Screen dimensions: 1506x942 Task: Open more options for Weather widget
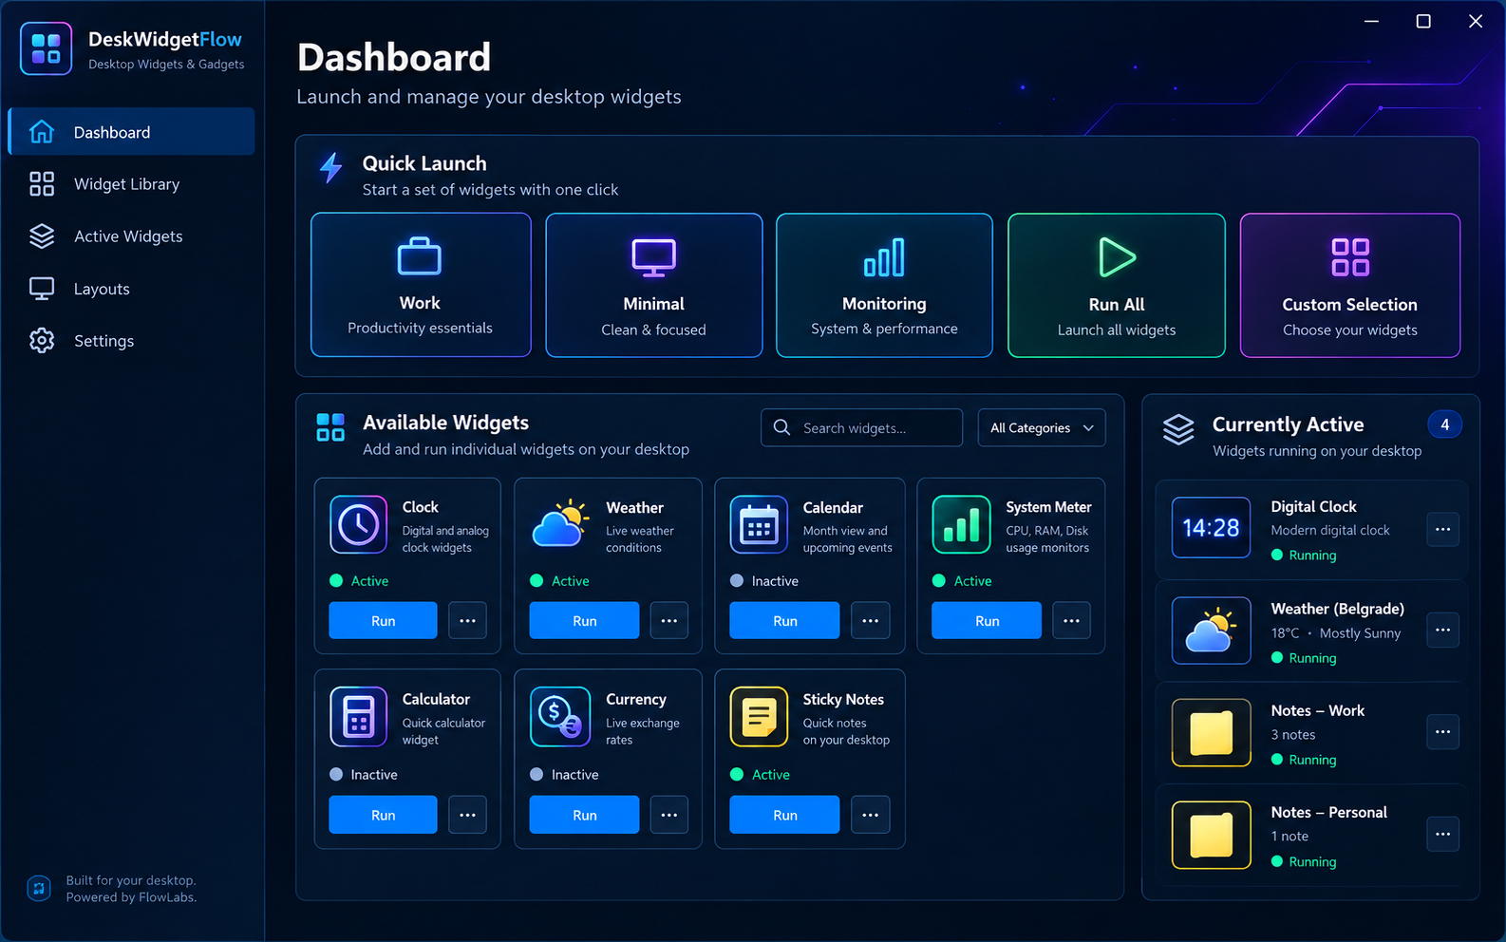click(669, 620)
